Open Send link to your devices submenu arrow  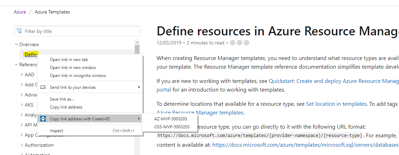[x=139, y=87]
